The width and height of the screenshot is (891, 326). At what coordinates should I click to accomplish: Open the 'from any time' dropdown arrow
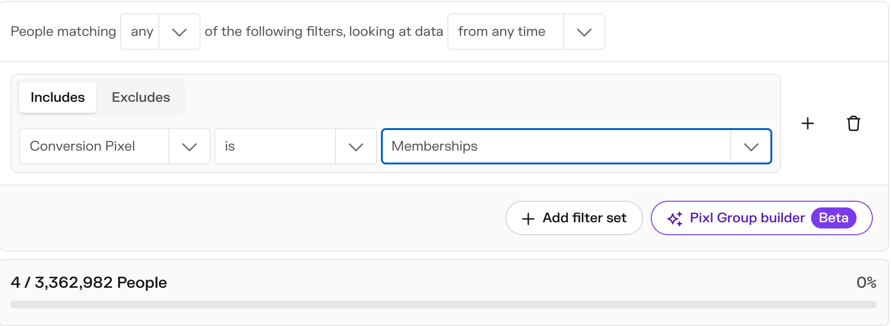[x=584, y=32]
